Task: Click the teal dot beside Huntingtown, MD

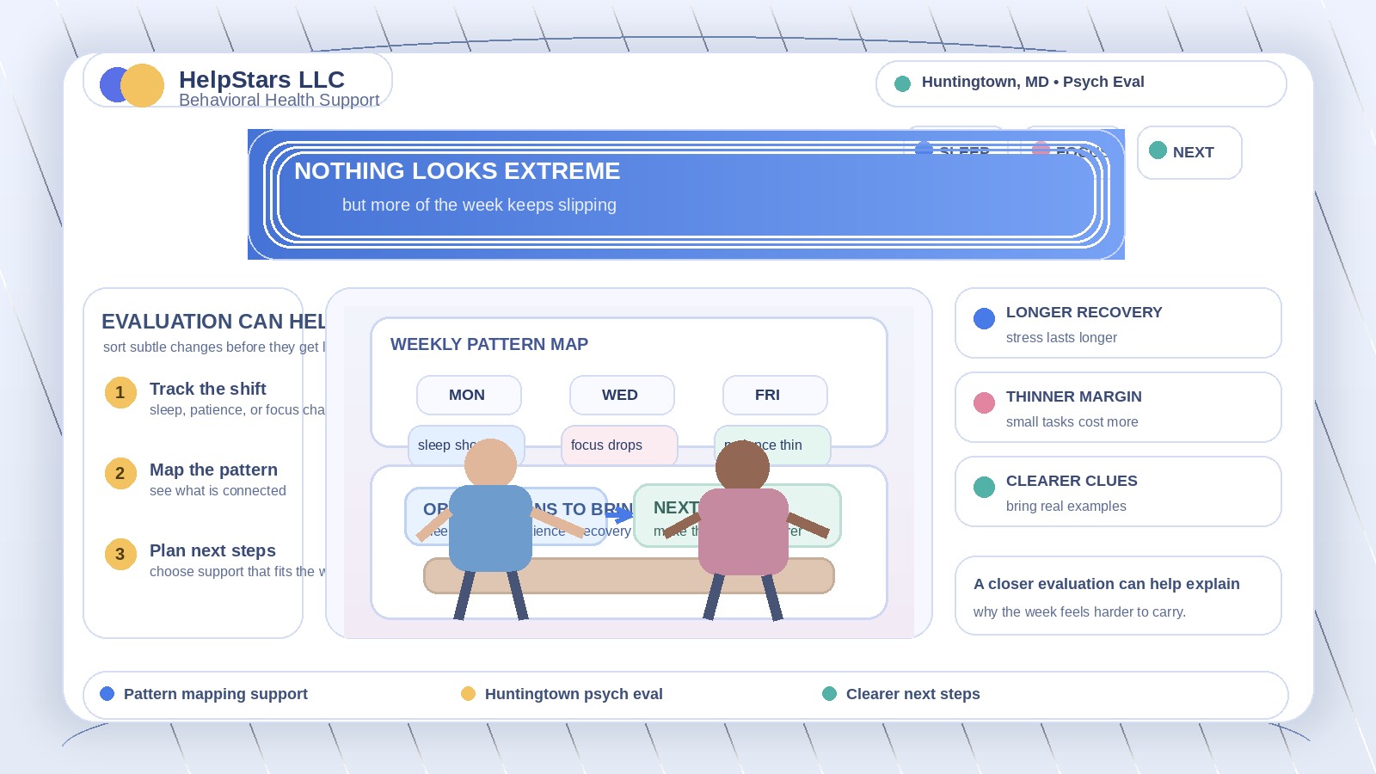Action: point(902,83)
